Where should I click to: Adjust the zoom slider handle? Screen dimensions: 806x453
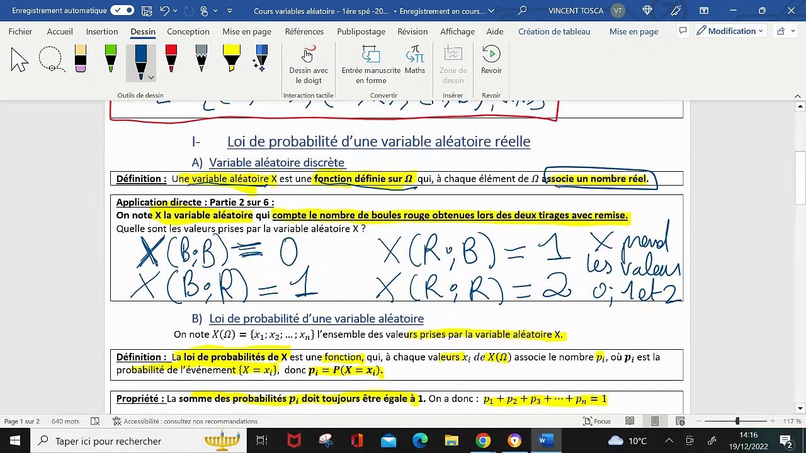(737, 421)
